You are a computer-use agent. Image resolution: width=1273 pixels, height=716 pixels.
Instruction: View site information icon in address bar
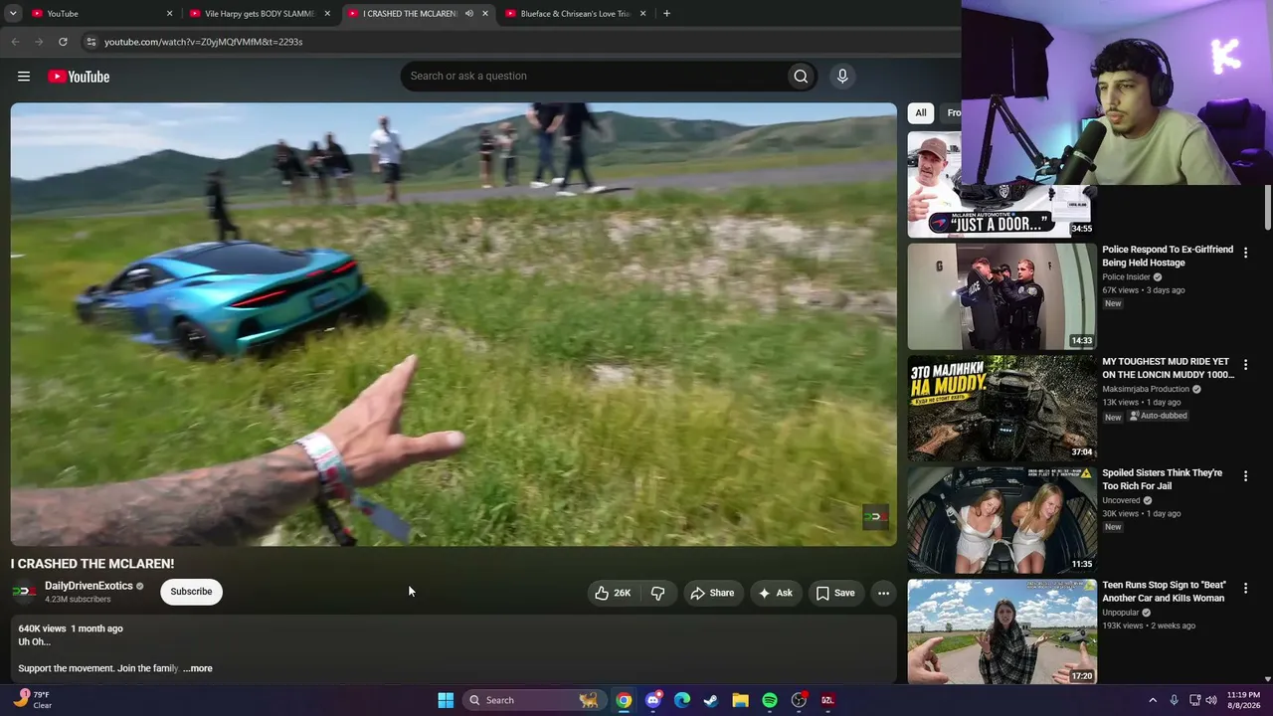pos(91,42)
